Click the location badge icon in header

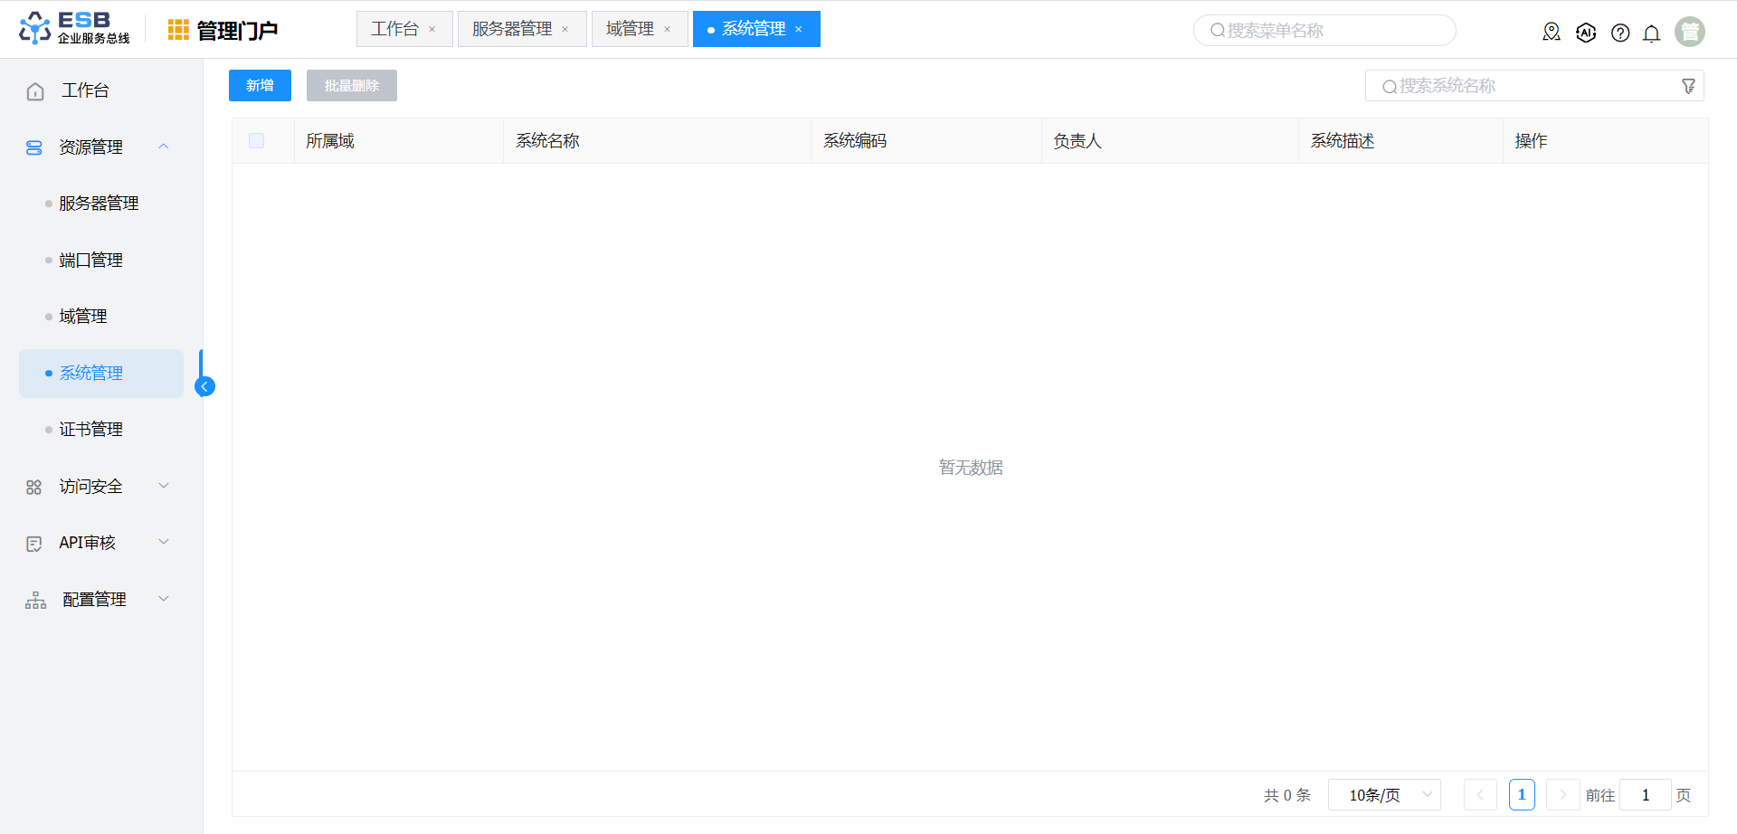click(x=1552, y=33)
